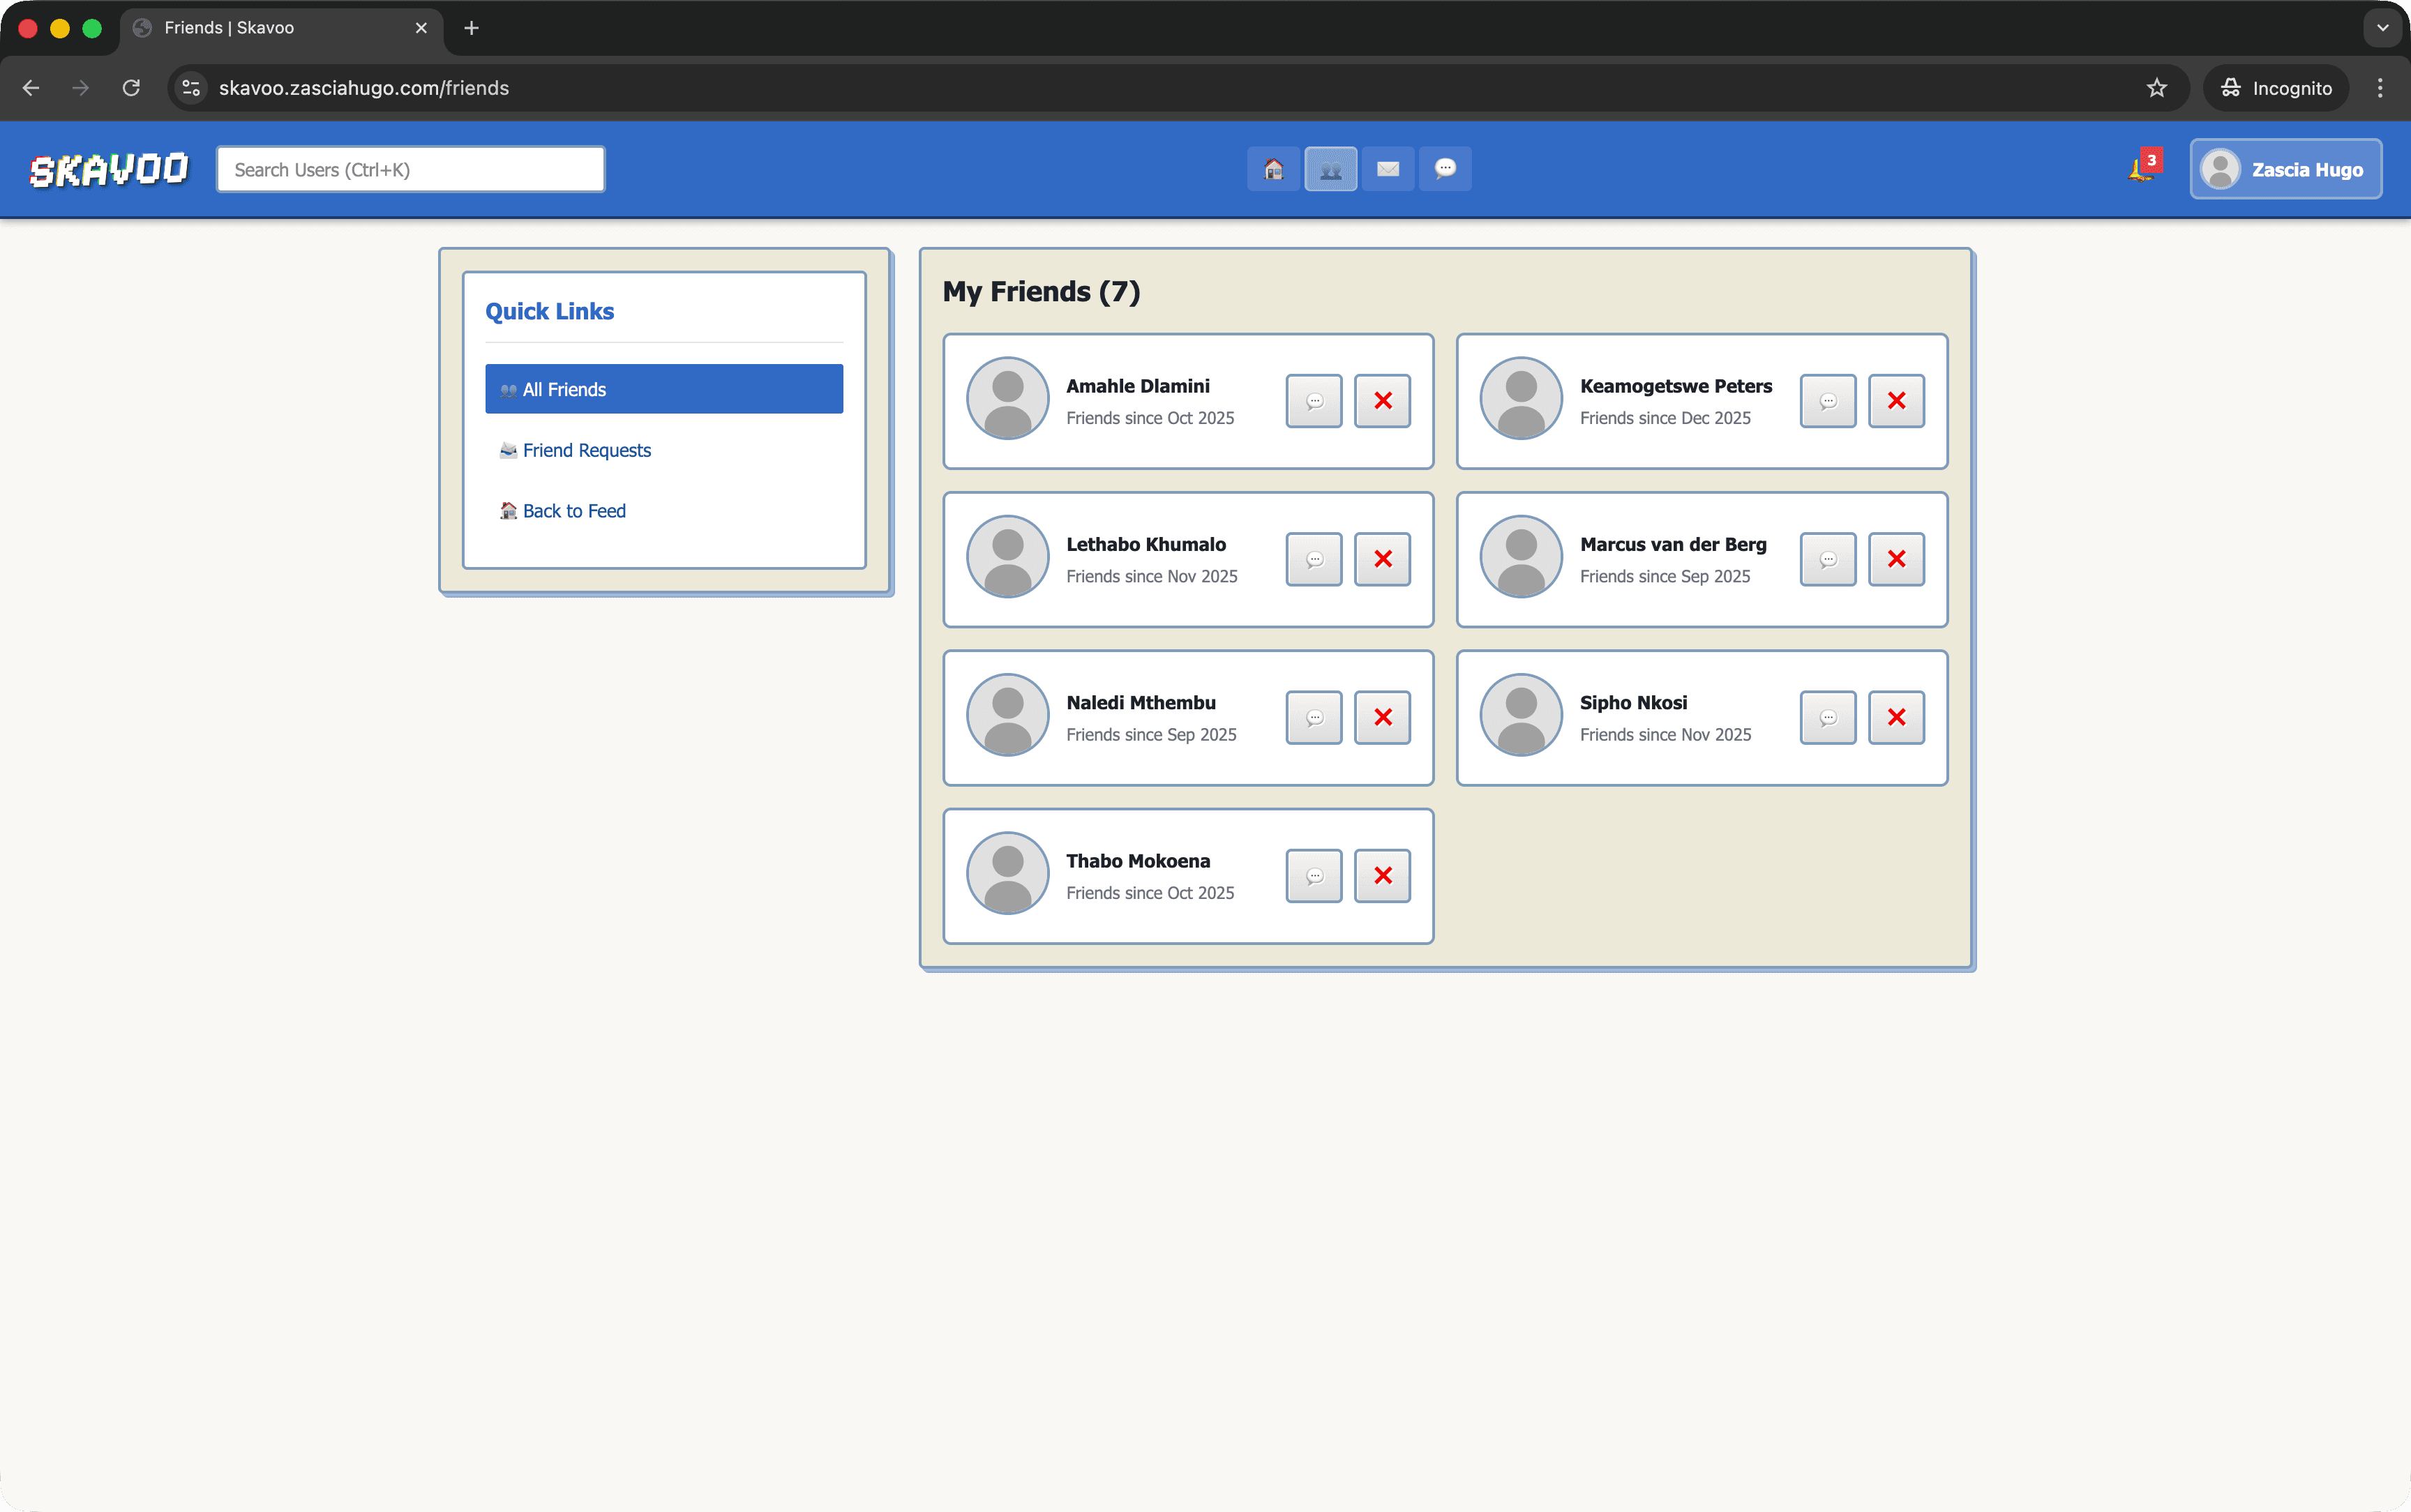
Task: Send message to Sipho Nkosi
Action: (x=1827, y=718)
